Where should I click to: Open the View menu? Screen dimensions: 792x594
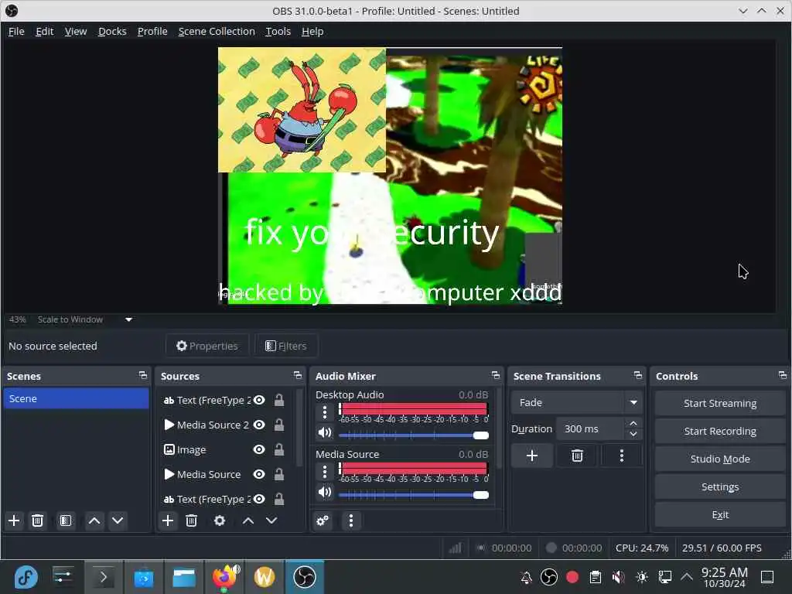coord(76,31)
